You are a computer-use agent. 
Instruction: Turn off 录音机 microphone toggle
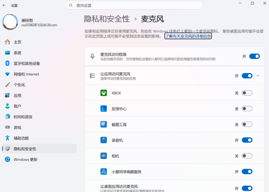247,140
